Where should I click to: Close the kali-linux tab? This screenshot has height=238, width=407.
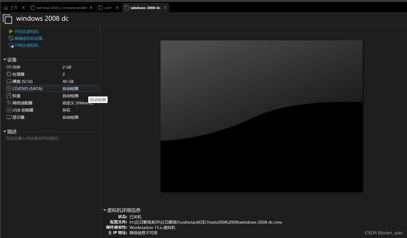pos(91,8)
